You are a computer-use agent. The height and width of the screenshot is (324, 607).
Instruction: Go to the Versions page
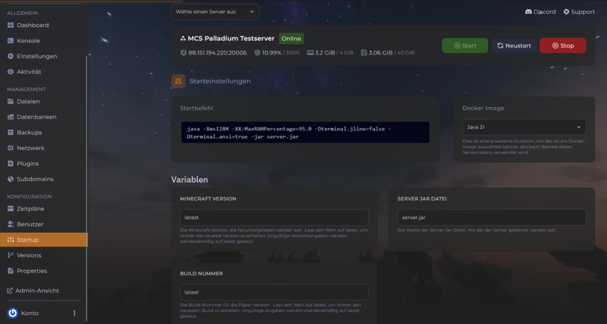click(28, 255)
